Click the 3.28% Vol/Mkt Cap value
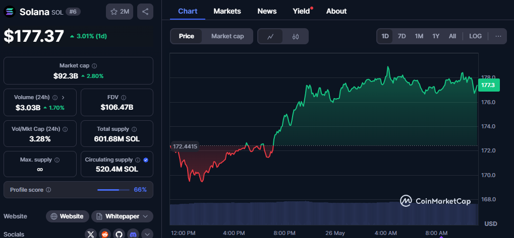 (40, 139)
